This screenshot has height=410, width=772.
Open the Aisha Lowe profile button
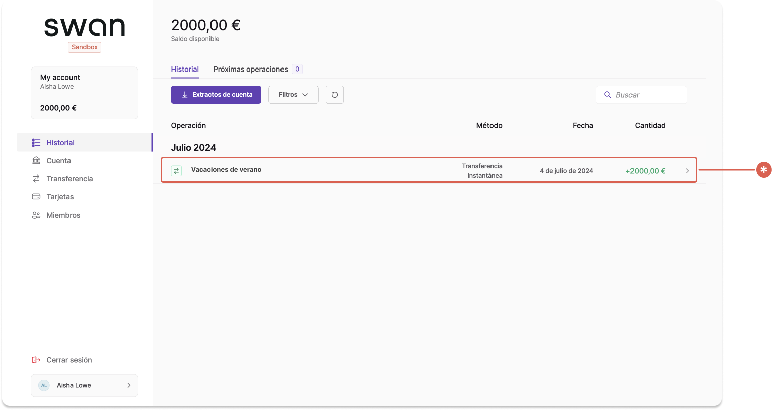pyautogui.click(x=85, y=385)
